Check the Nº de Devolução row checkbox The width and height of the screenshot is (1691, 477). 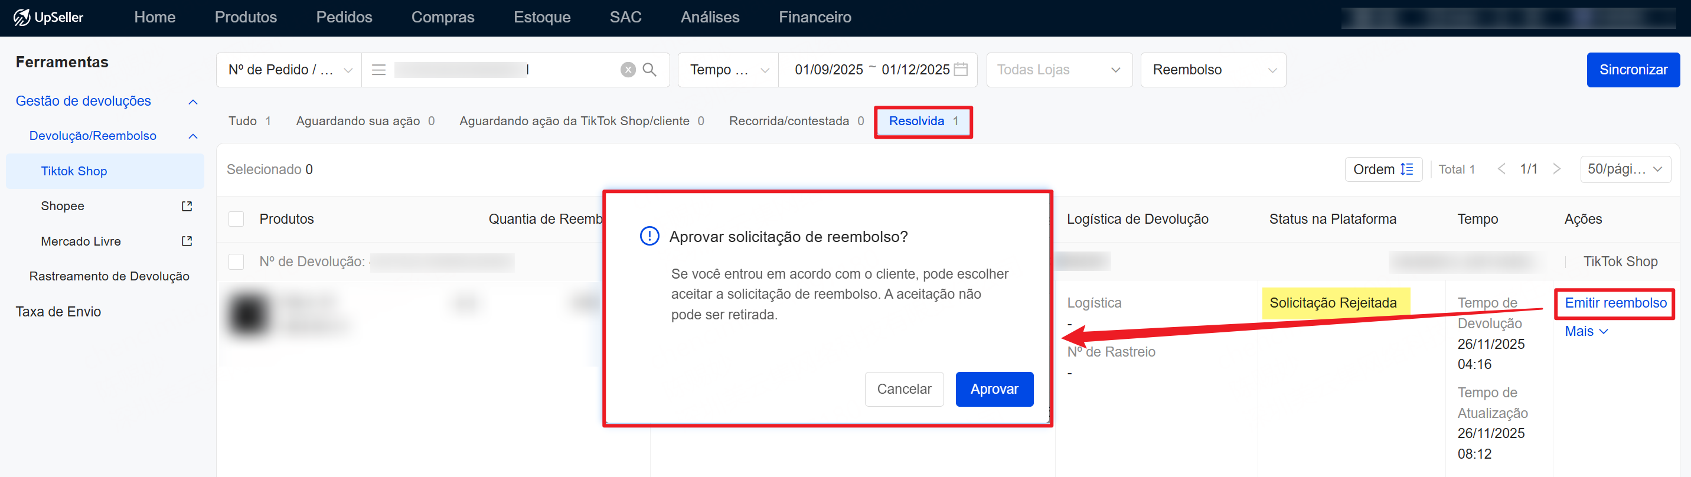click(x=236, y=262)
